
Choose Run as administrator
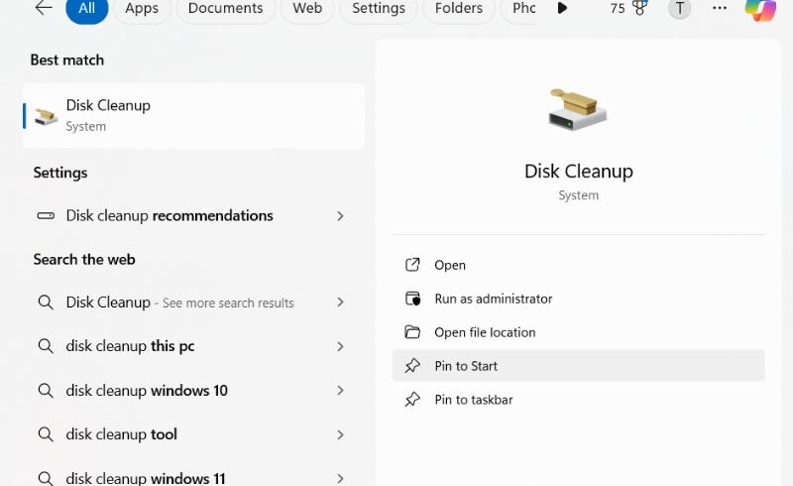click(579, 299)
